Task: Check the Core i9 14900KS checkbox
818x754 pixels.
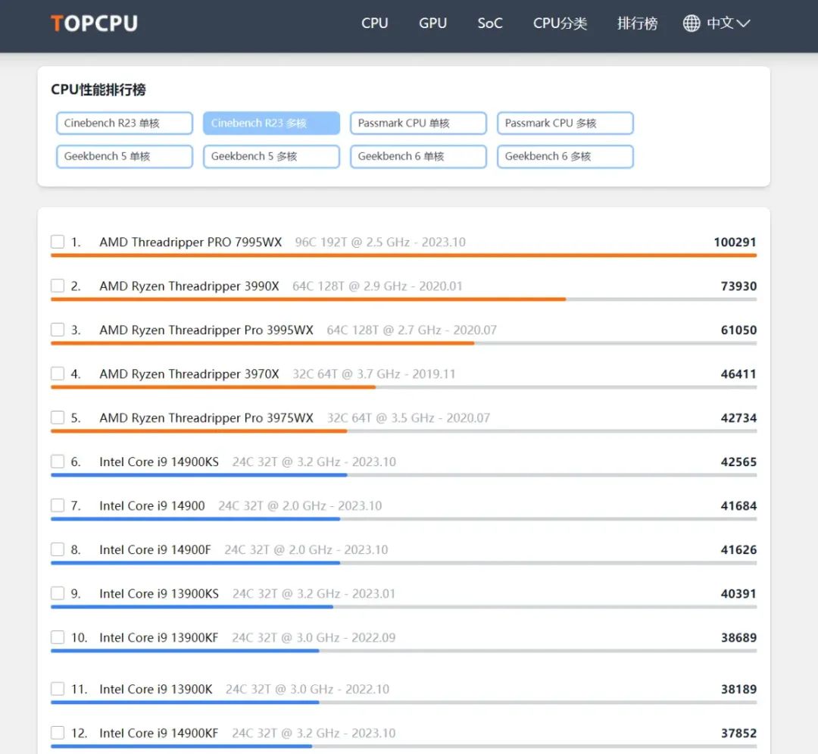Action: pos(58,461)
